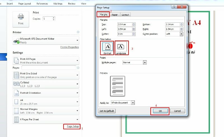Click the printer info icon beside Printer heading
Viewport: 224px width, 137px height.
click(78, 32)
